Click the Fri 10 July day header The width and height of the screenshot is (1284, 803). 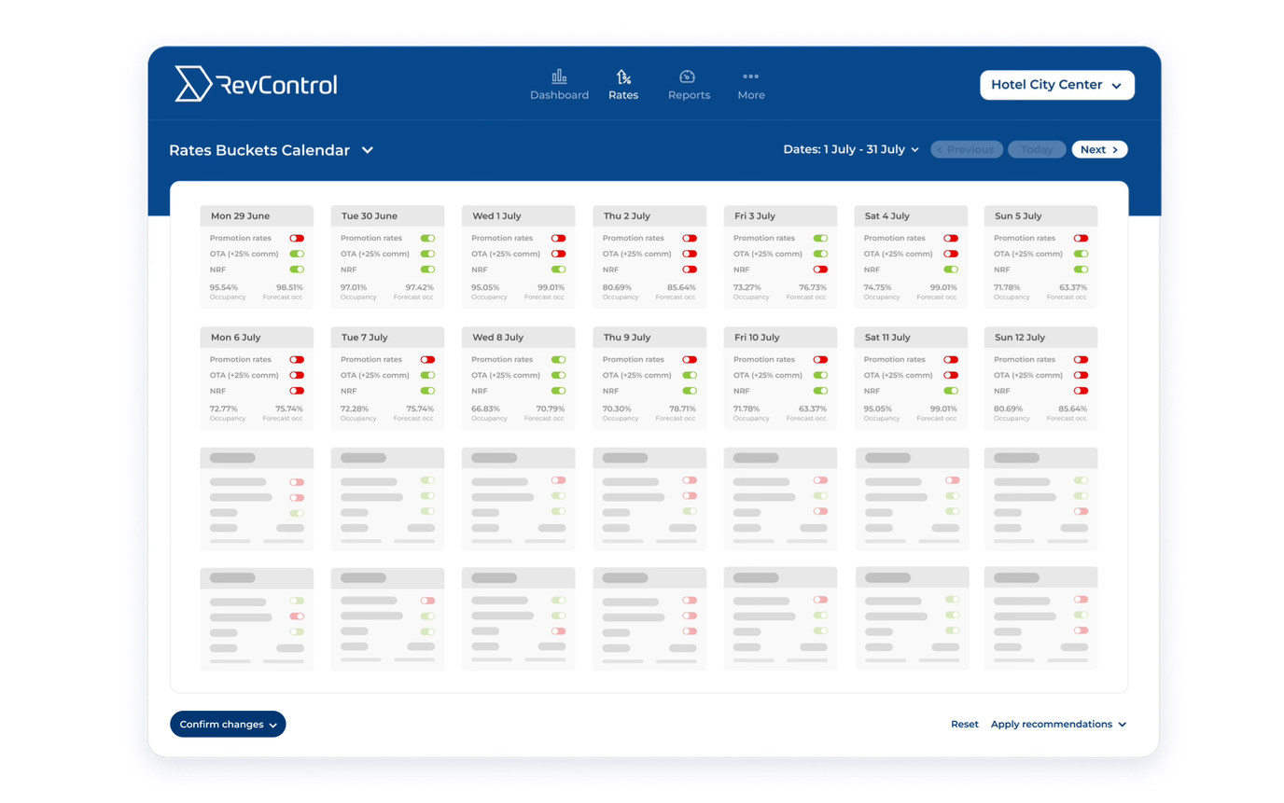click(780, 338)
